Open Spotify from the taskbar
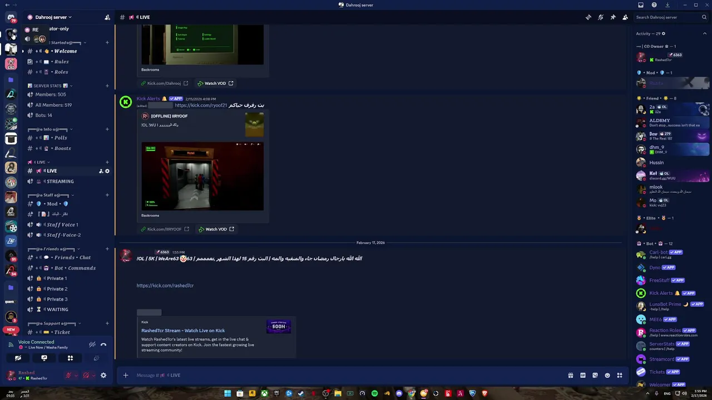This screenshot has width=712, height=400. [374, 393]
